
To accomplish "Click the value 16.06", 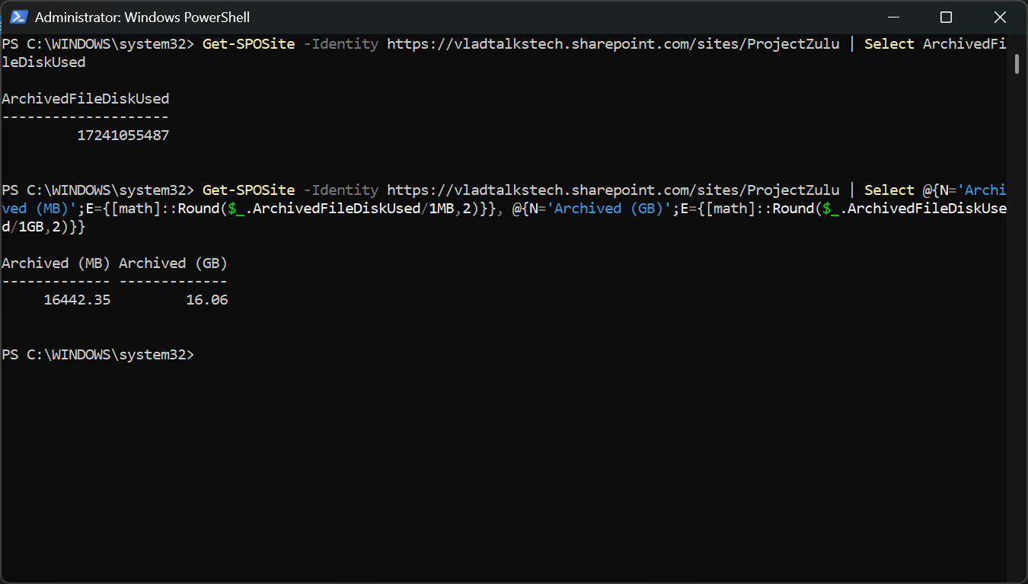I will [207, 300].
